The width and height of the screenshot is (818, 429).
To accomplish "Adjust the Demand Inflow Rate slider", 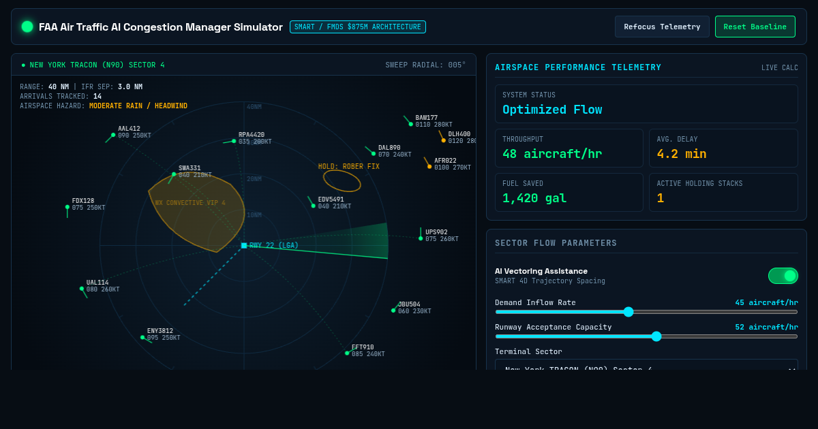I will (x=646, y=312).
